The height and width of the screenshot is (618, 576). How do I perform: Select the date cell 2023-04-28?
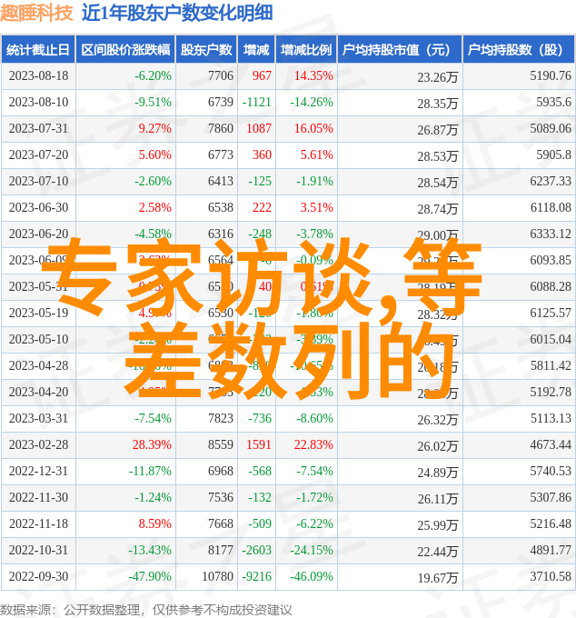(x=38, y=366)
